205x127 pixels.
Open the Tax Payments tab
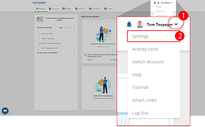pos(95,9)
